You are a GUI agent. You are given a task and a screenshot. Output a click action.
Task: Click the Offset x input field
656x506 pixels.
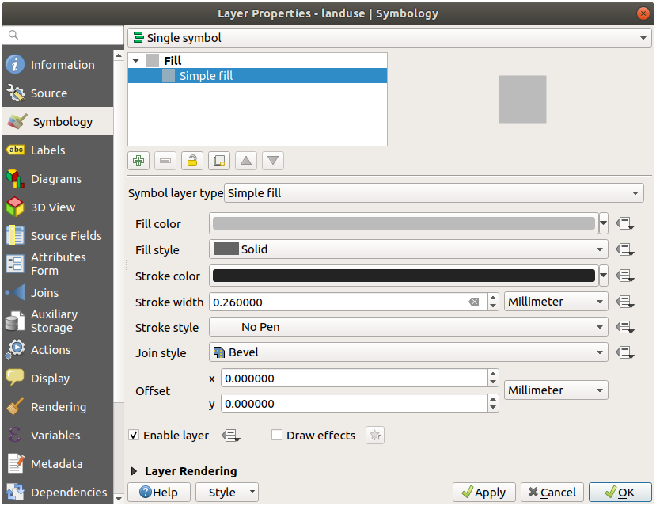click(x=355, y=379)
